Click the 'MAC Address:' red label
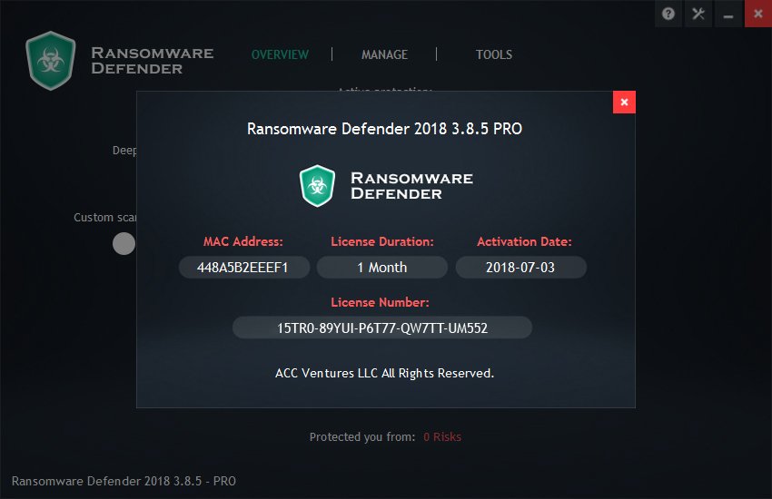 pyautogui.click(x=243, y=241)
